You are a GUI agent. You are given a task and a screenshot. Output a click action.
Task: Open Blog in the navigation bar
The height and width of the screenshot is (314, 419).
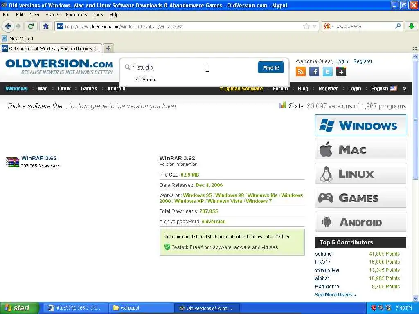coord(303,89)
